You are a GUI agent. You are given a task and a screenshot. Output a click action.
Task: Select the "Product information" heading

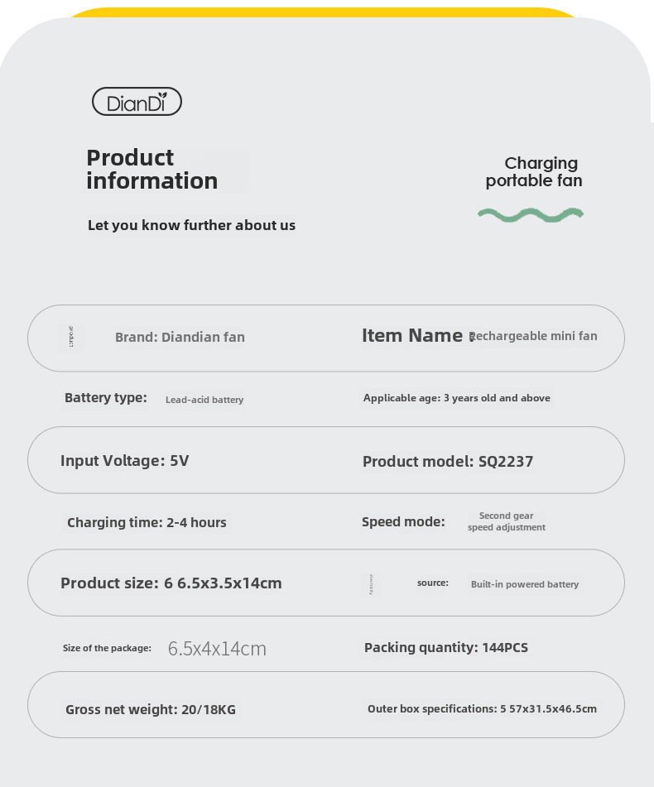(152, 169)
